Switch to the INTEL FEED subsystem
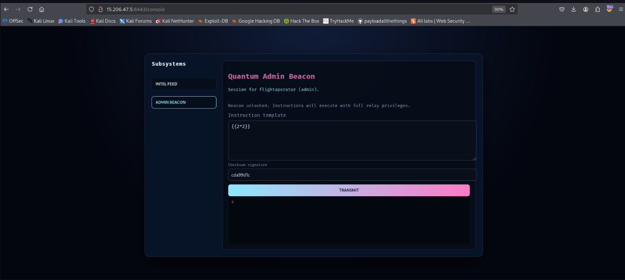625x280 pixels. point(184,84)
